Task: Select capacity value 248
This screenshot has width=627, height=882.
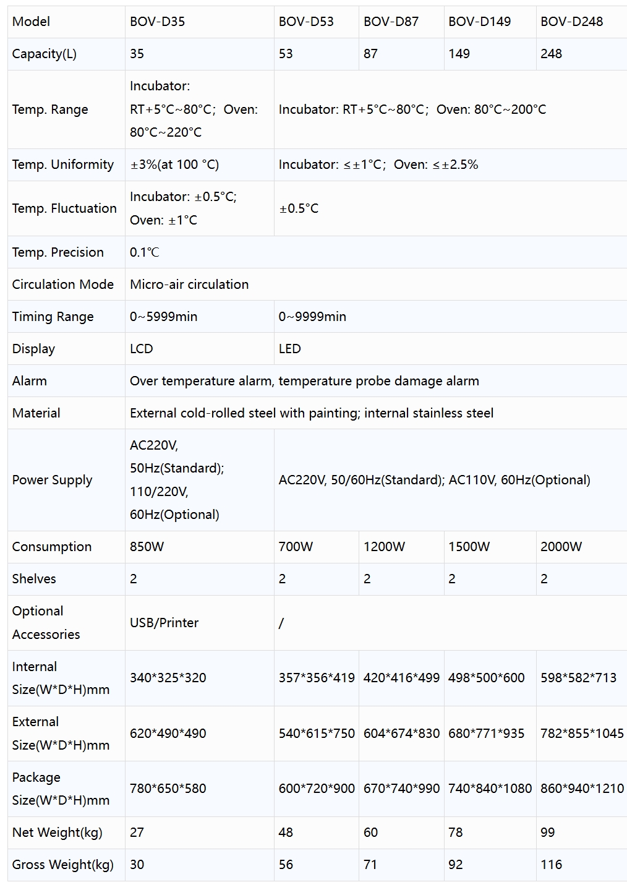Action: tap(551, 54)
